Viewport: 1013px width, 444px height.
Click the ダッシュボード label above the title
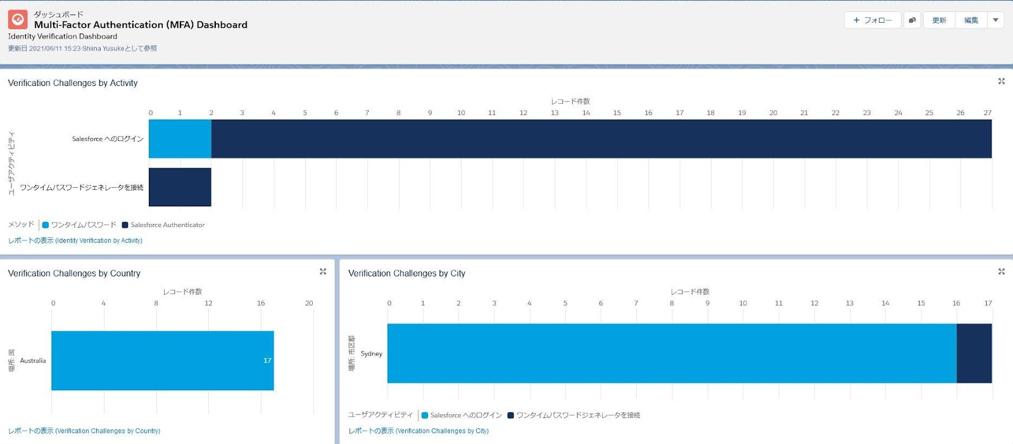58,14
